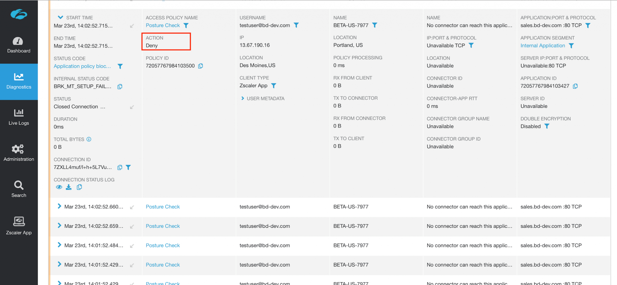617x285 pixels.
Task: Expand the USER METADATA section
Action: pos(243,98)
